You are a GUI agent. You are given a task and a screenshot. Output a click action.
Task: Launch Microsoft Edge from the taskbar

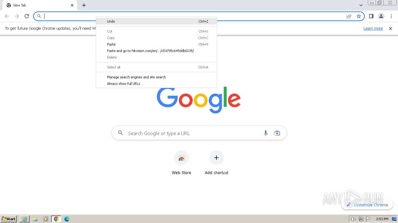point(67,219)
